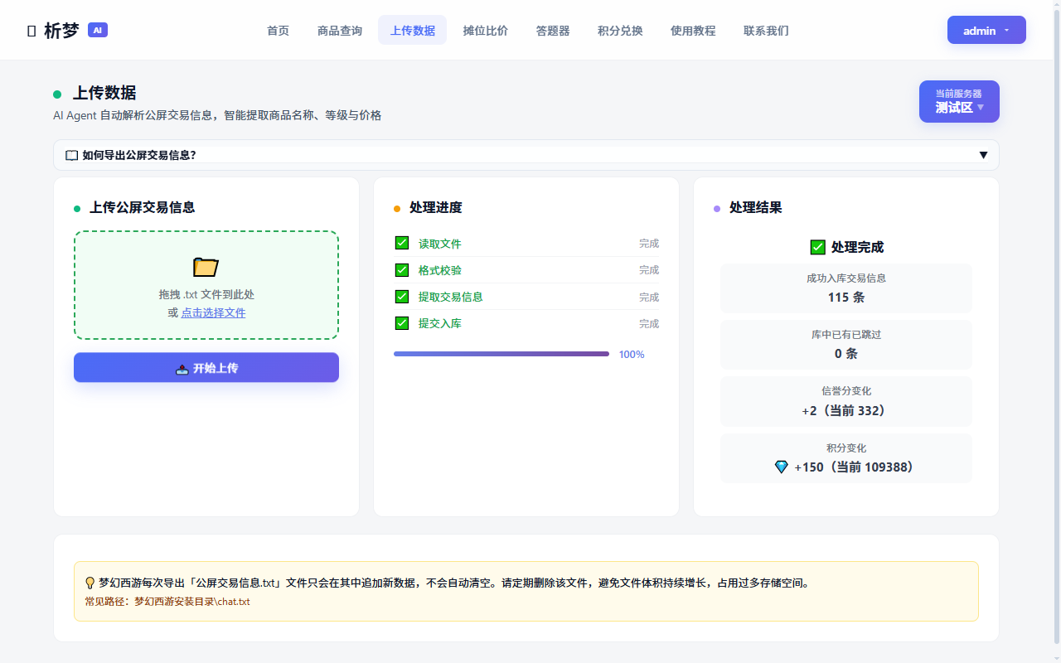Click the green checkbox beside 提交入库
Image resolution: width=1061 pixels, height=663 pixels.
tap(402, 322)
